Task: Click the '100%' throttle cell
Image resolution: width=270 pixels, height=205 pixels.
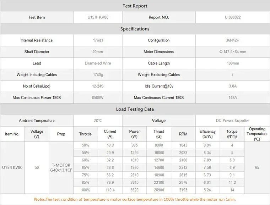Action: click(x=86, y=190)
